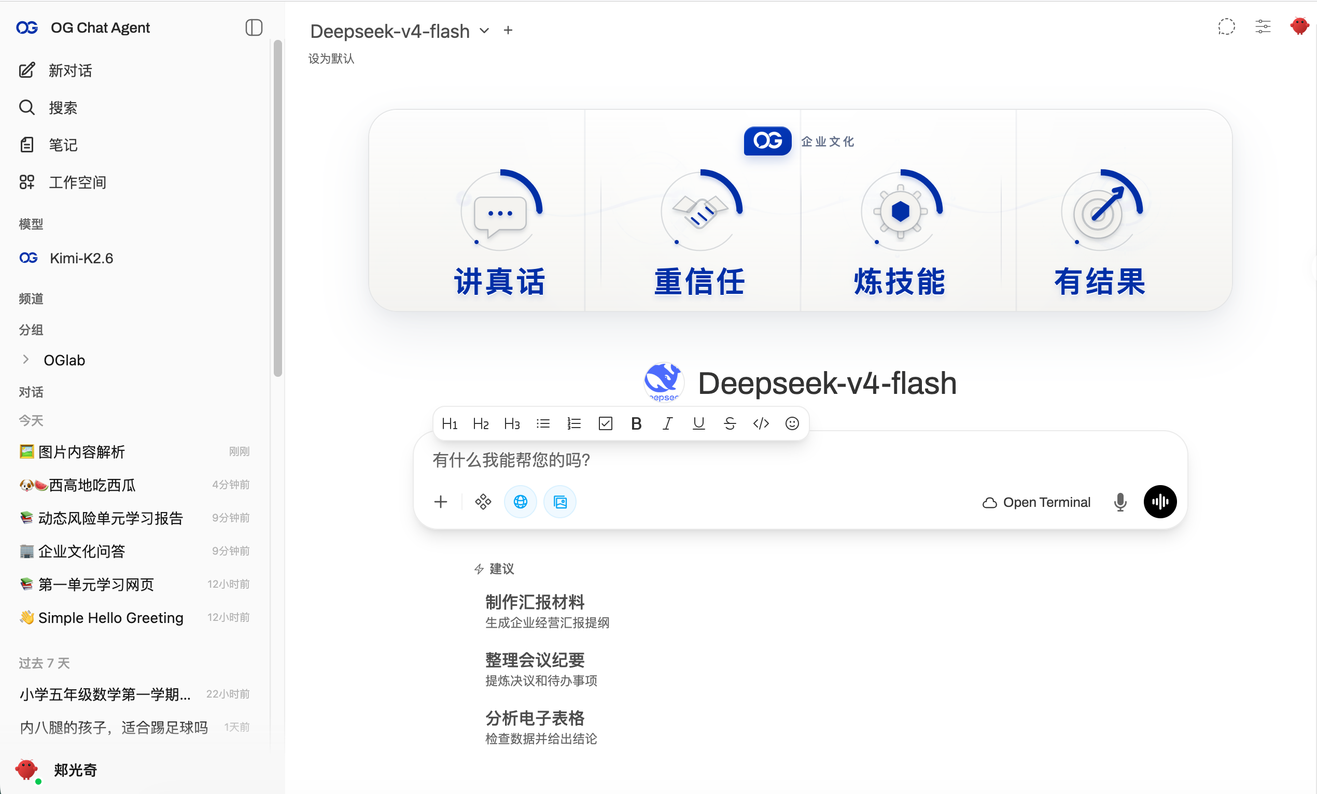Toggle bold formatting
Image resolution: width=1317 pixels, height=794 pixels.
[636, 424]
